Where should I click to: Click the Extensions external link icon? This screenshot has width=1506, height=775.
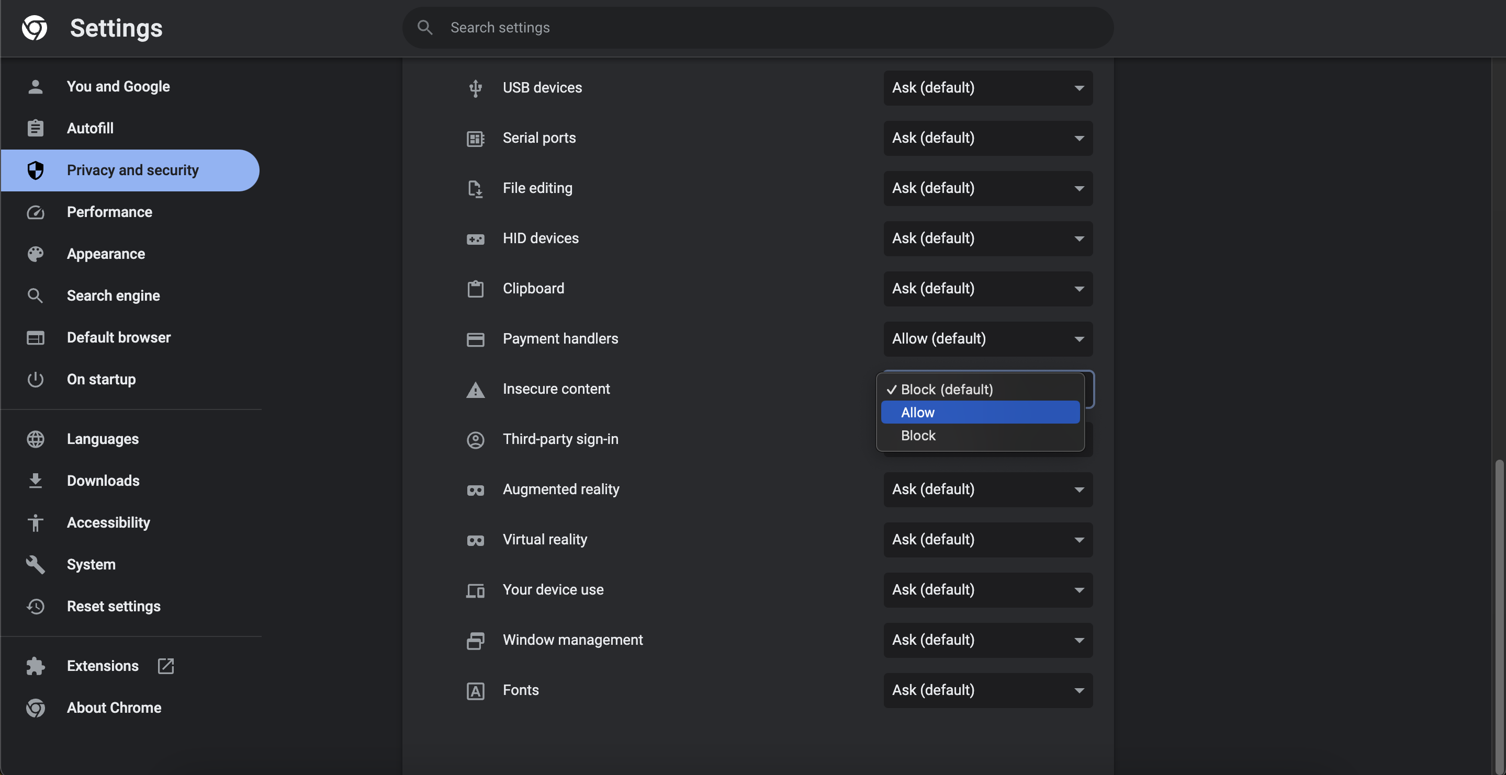(x=165, y=666)
